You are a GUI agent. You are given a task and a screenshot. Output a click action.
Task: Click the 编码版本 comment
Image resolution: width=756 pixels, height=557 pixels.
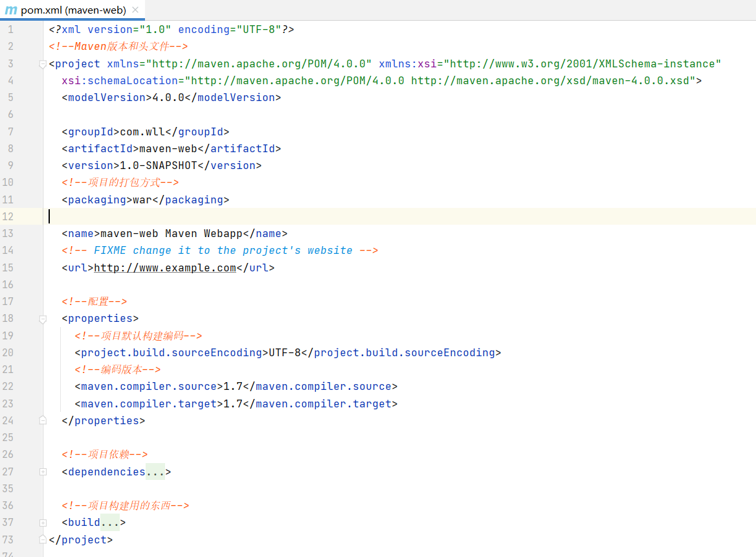coord(117,369)
